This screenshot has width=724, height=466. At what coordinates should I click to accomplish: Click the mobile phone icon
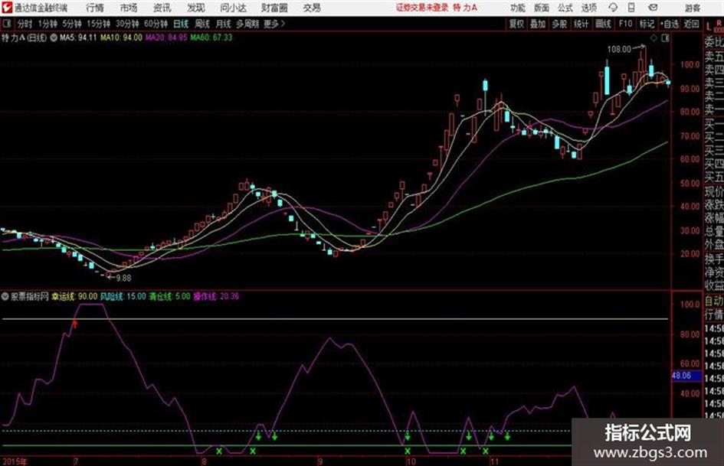tap(631, 8)
